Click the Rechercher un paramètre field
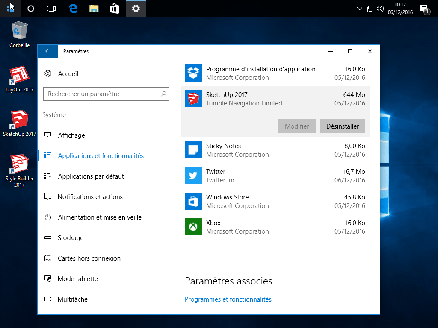The image size is (438, 328). click(103, 94)
